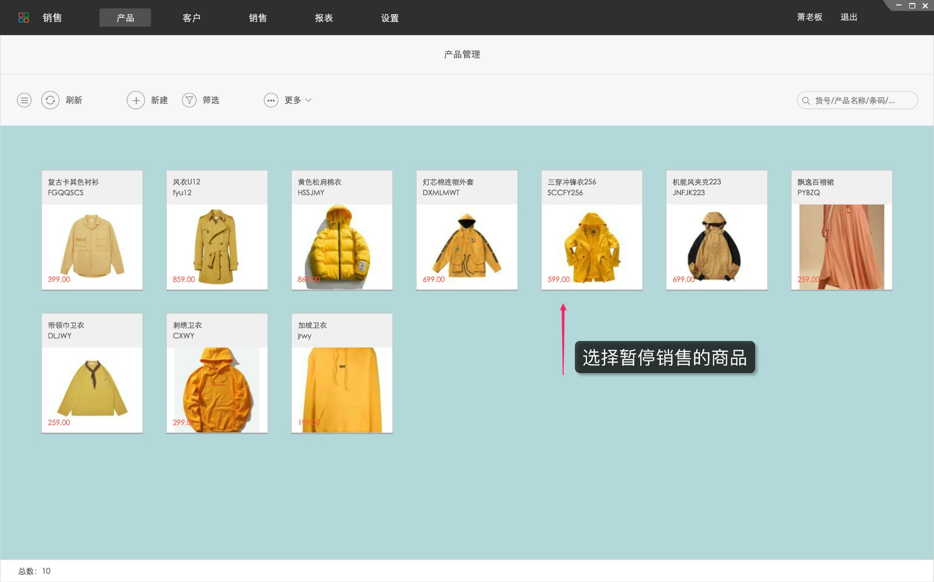
Task: Click the list layout icon on the toolbar
Action: pyautogui.click(x=24, y=100)
